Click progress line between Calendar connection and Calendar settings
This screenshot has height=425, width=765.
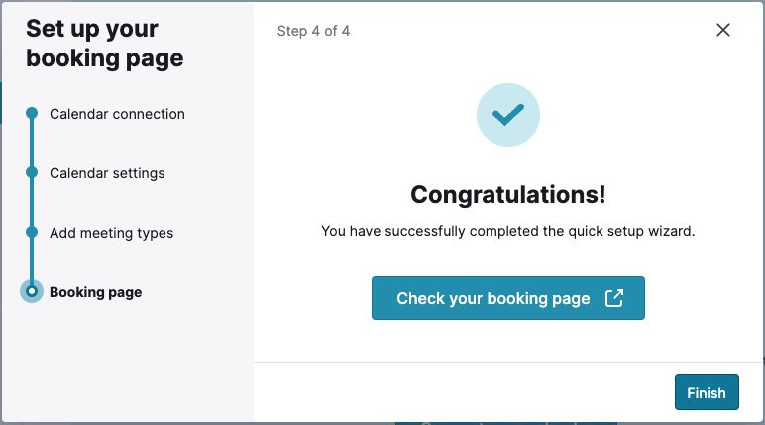point(32,144)
